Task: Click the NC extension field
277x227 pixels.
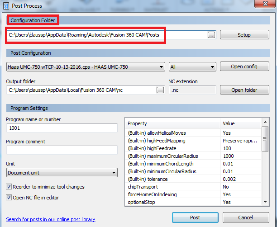Action: click(x=192, y=90)
